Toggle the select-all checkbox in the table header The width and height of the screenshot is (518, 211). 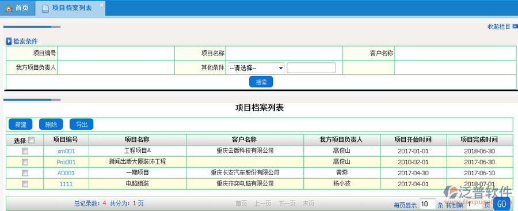(x=32, y=140)
